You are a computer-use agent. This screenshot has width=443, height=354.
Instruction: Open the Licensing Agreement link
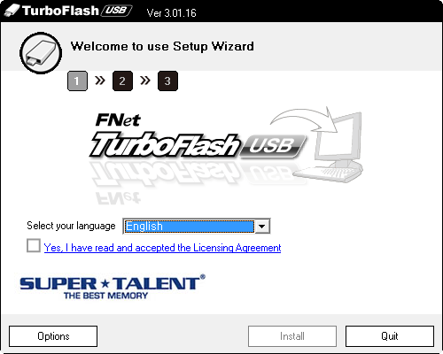click(162, 248)
